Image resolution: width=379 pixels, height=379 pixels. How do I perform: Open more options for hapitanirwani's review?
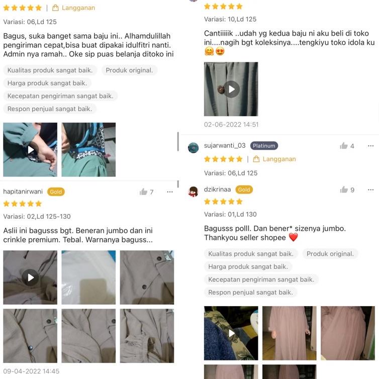[170, 192]
